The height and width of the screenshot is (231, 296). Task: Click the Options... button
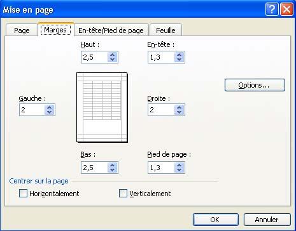pyautogui.click(x=255, y=85)
